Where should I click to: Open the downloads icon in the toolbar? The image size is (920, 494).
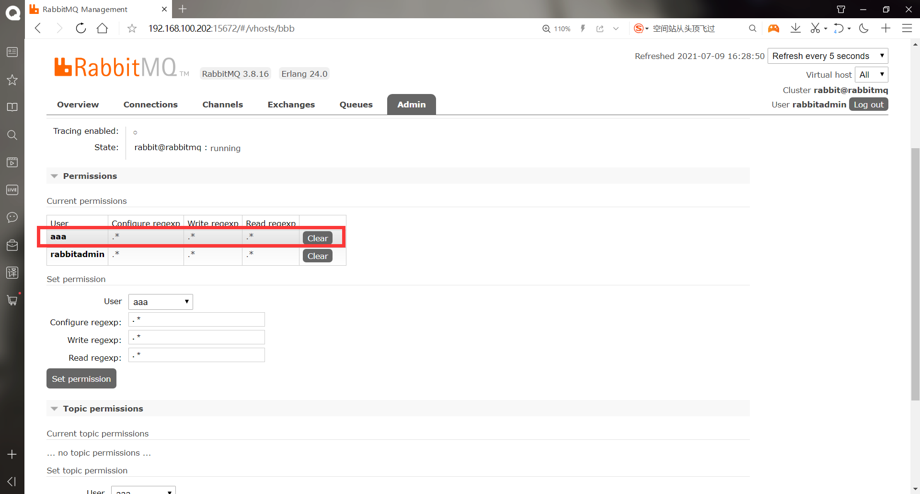tap(795, 28)
